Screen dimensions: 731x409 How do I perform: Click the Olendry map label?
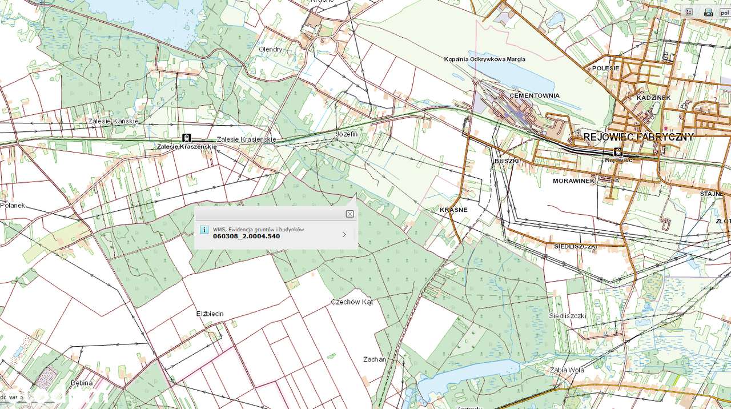click(270, 49)
